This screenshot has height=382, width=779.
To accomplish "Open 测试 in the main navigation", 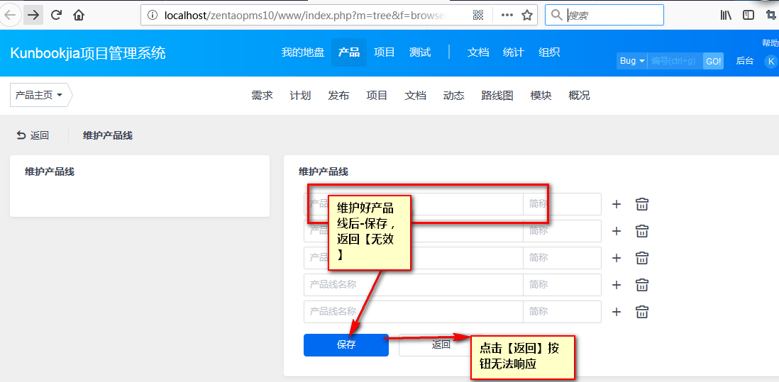I will point(420,52).
